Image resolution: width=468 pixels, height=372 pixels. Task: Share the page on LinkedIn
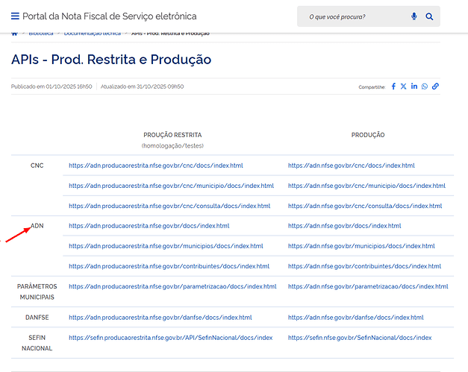pyautogui.click(x=414, y=86)
